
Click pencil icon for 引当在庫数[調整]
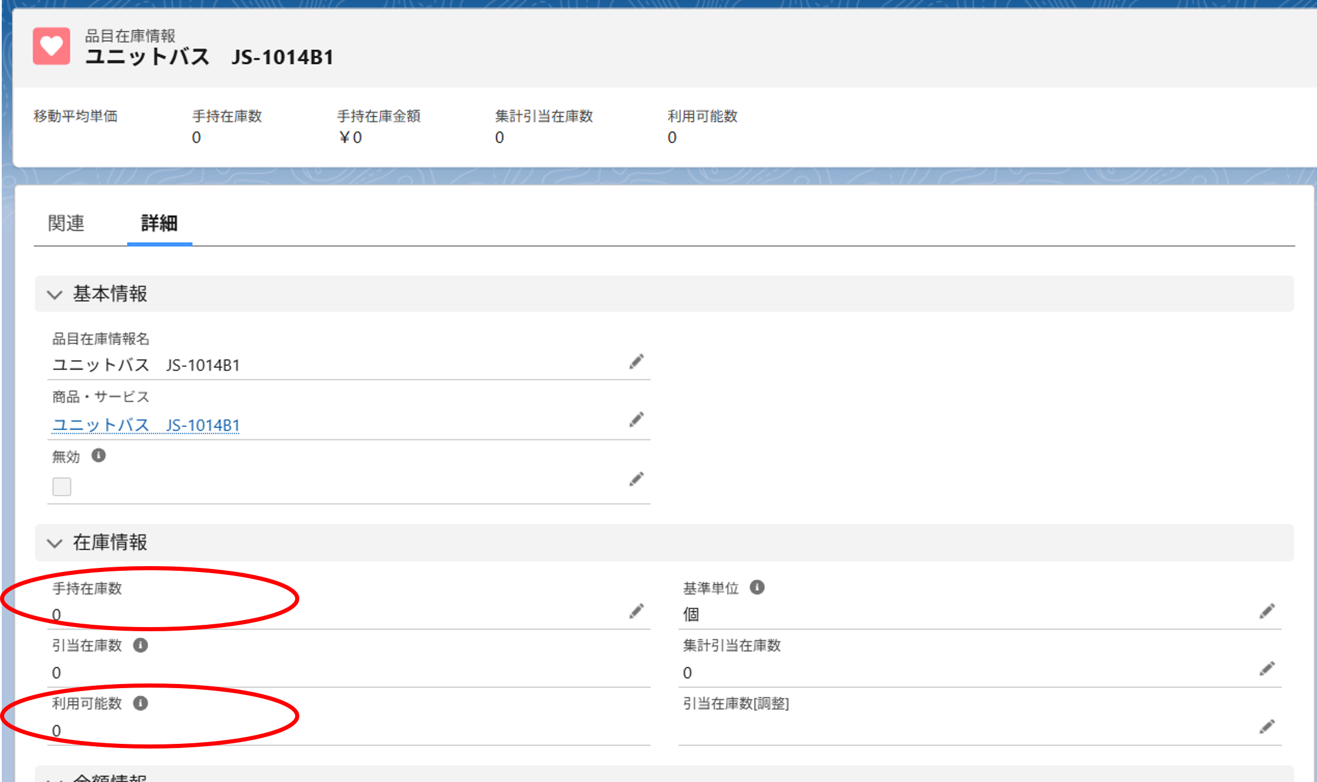1267,727
